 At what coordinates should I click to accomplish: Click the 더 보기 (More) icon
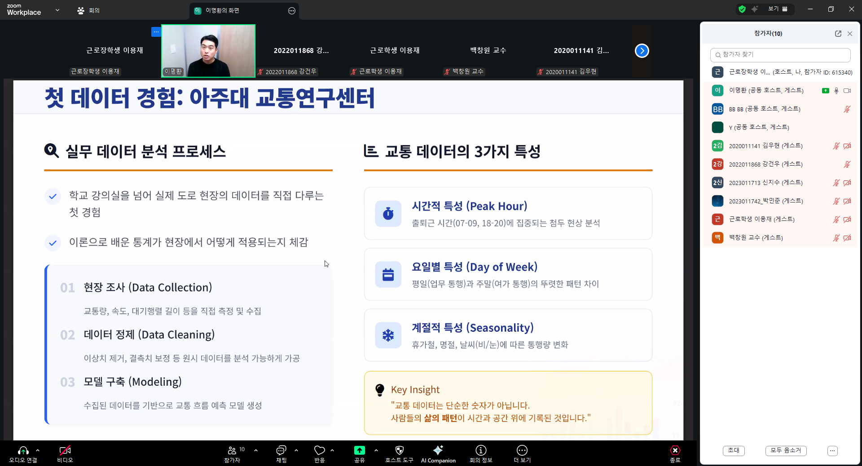tap(522, 453)
